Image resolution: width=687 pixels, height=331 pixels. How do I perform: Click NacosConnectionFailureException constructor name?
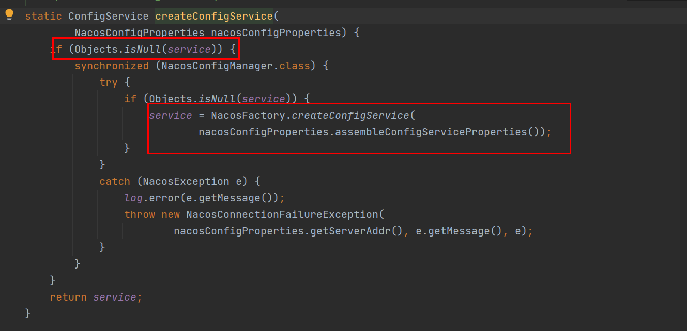282,214
